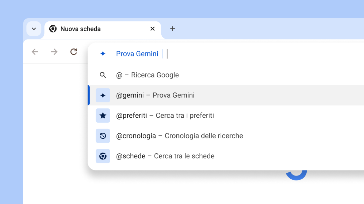Screen dimensions: 364x204
Task: Select the Nuova scheda tab
Action: (103, 29)
